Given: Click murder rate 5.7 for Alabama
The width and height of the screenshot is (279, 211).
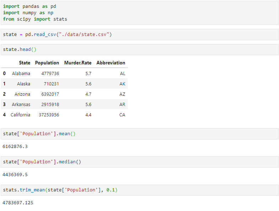Looking at the screenshot, I should tap(88, 73).
